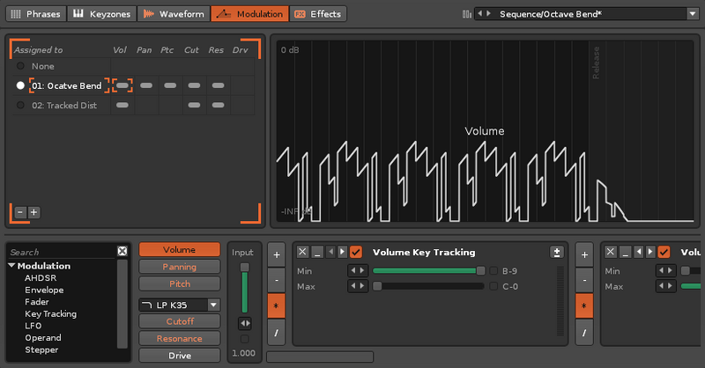Open the Effects tab
The width and height of the screenshot is (705, 368).
(318, 14)
